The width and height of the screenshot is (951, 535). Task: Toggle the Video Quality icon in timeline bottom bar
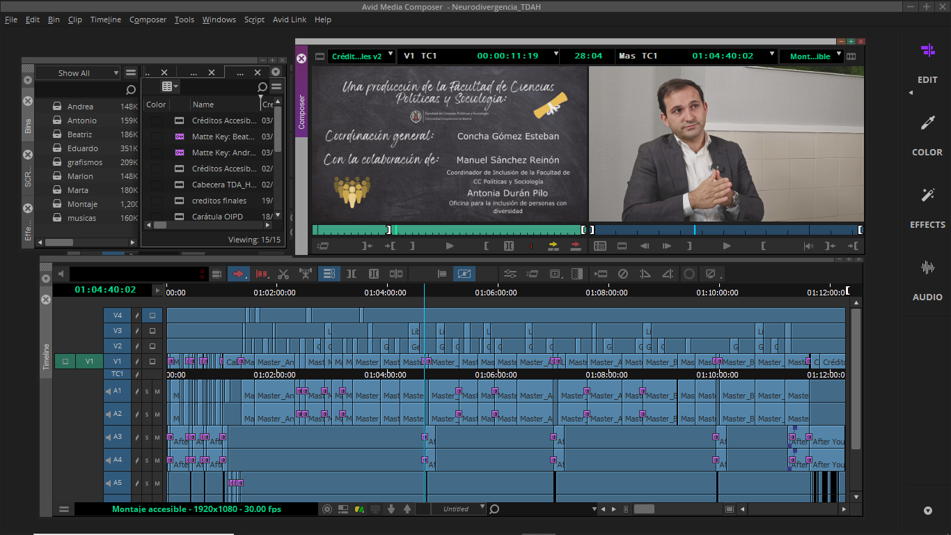pyautogui.click(x=359, y=509)
